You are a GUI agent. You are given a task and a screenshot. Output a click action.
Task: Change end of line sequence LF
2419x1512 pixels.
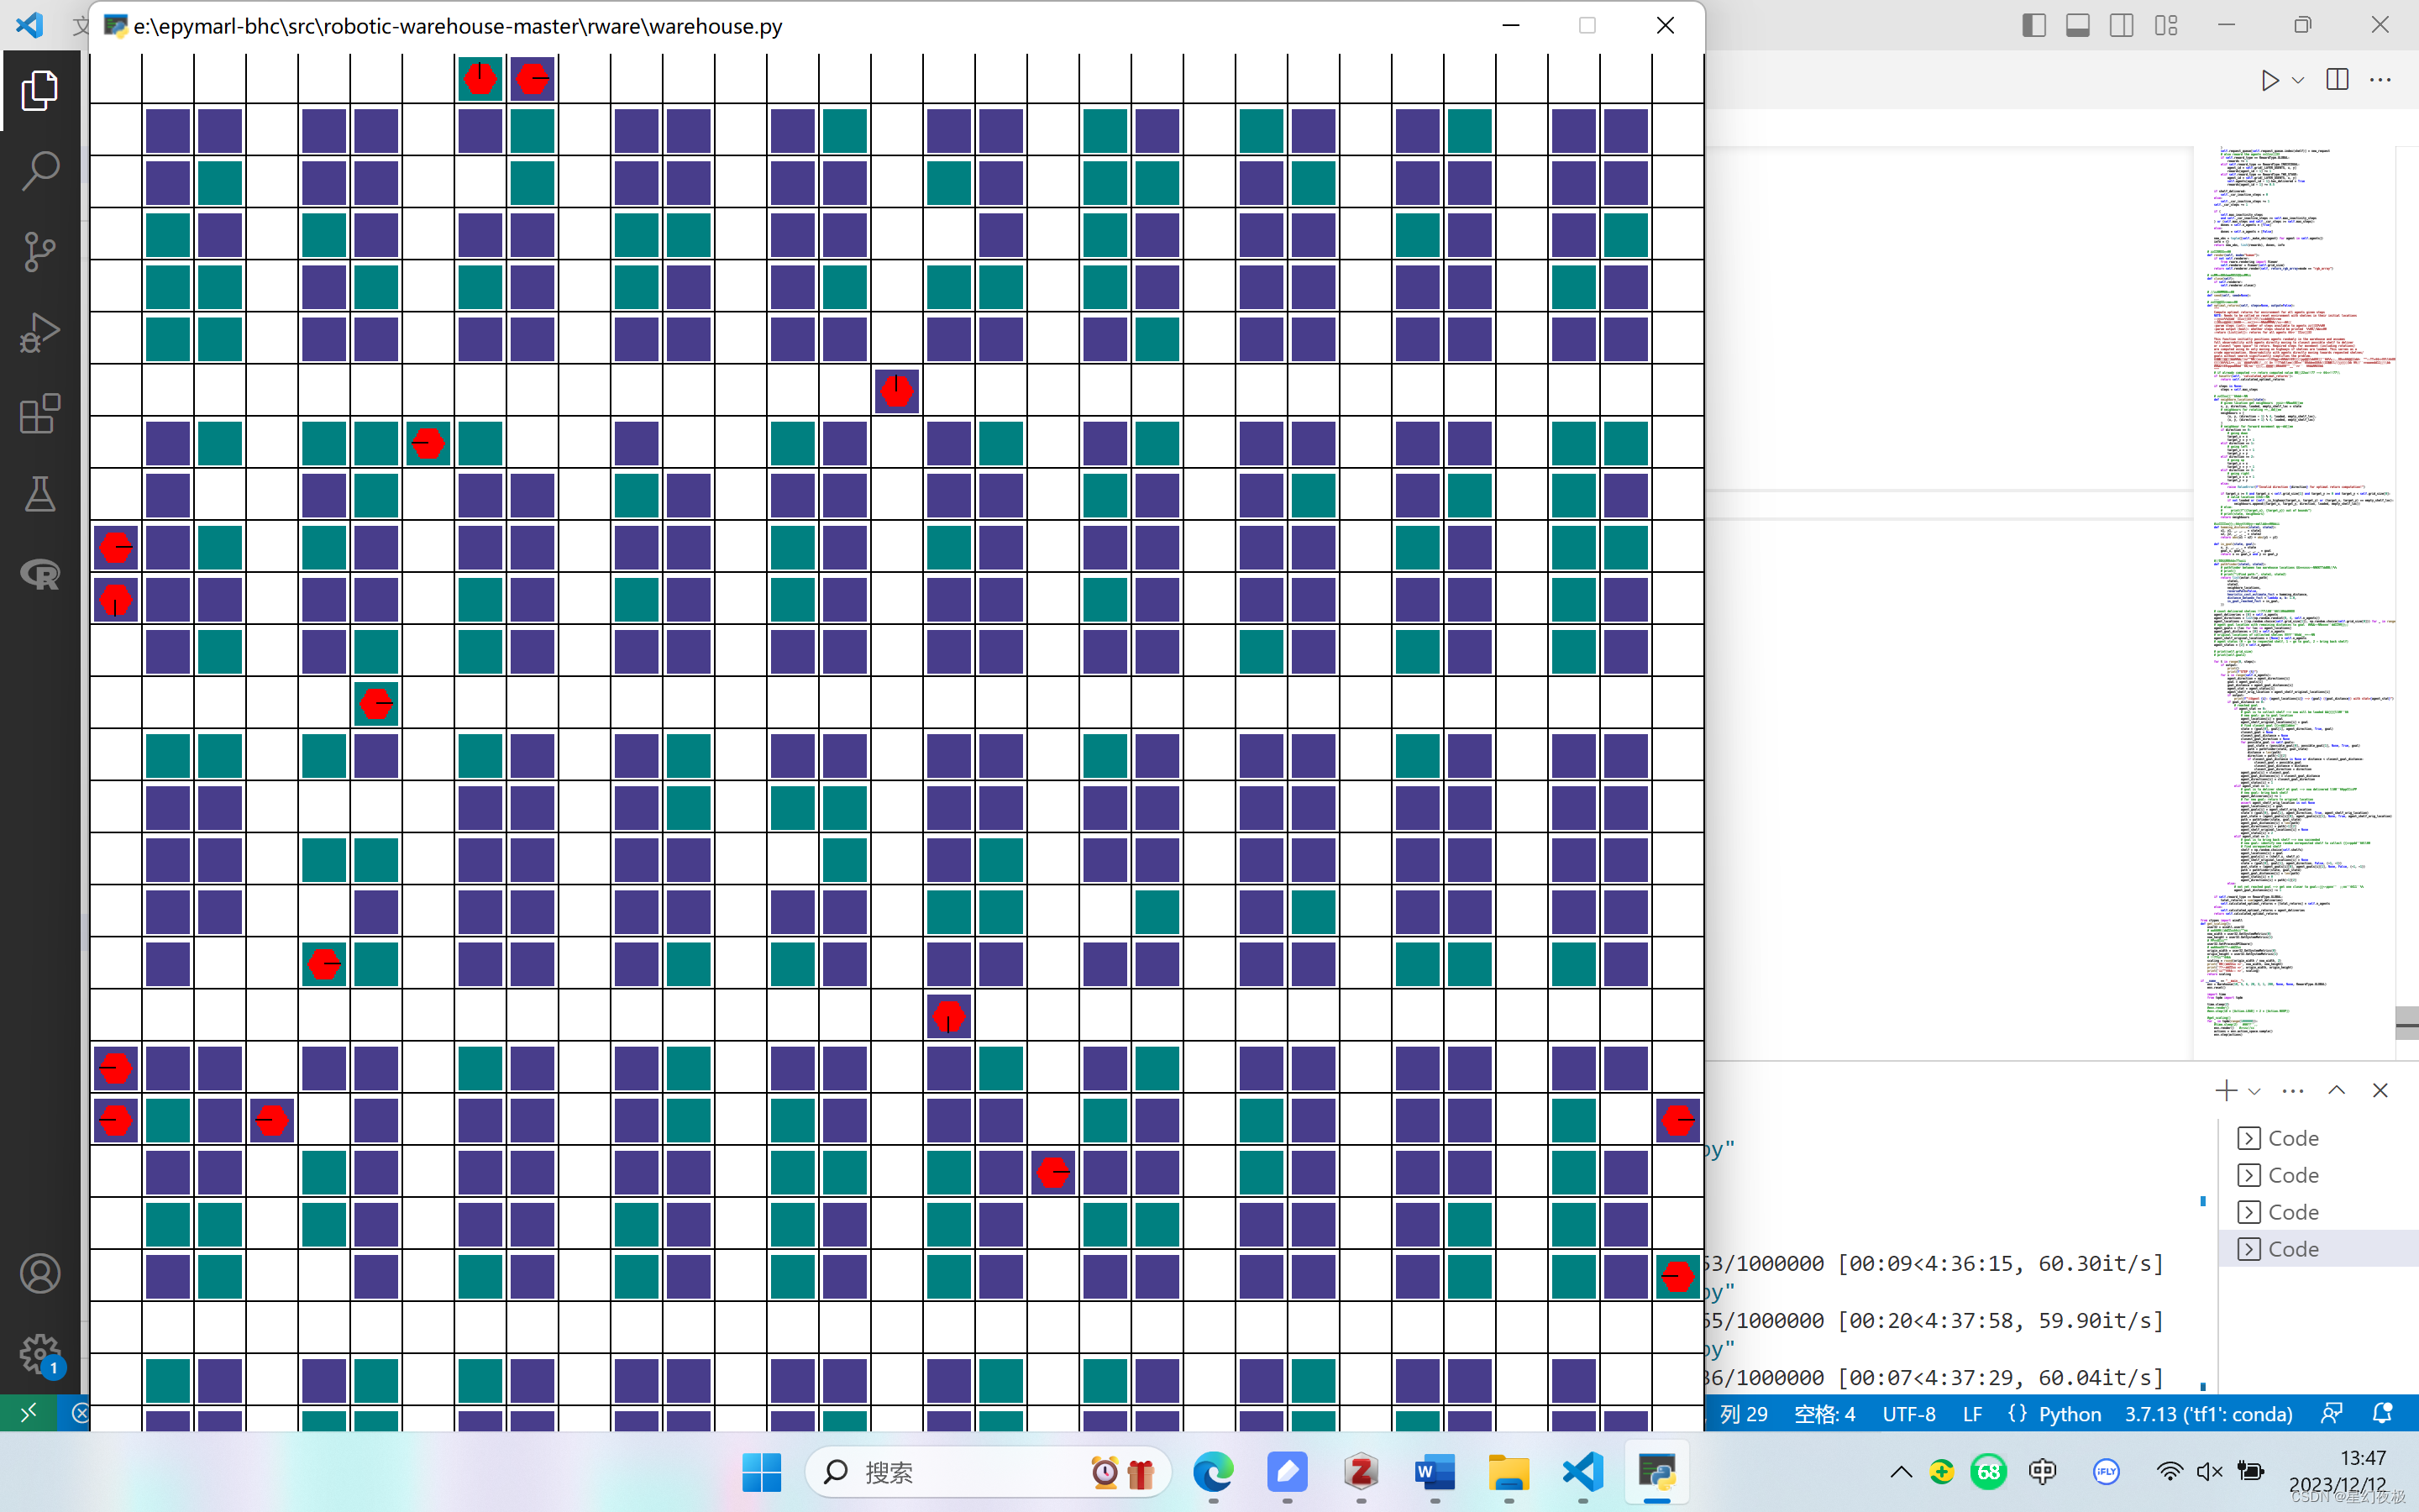click(1972, 1414)
